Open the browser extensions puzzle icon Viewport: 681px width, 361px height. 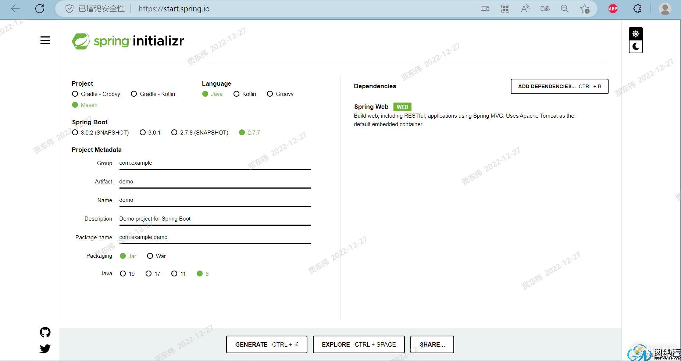[x=638, y=9]
